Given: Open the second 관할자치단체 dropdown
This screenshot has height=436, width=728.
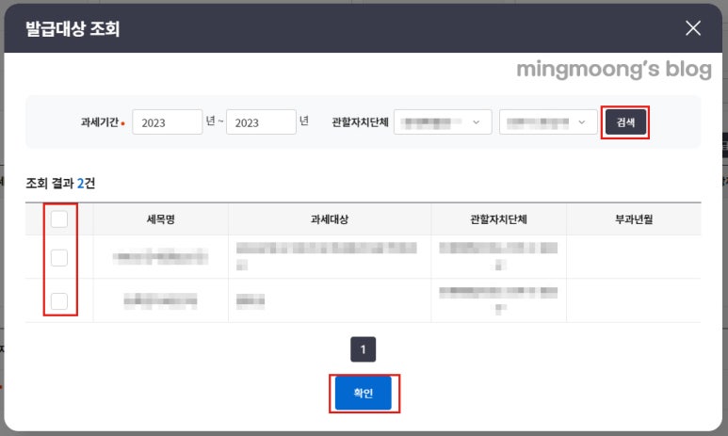Looking at the screenshot, I should pos(548,122).
